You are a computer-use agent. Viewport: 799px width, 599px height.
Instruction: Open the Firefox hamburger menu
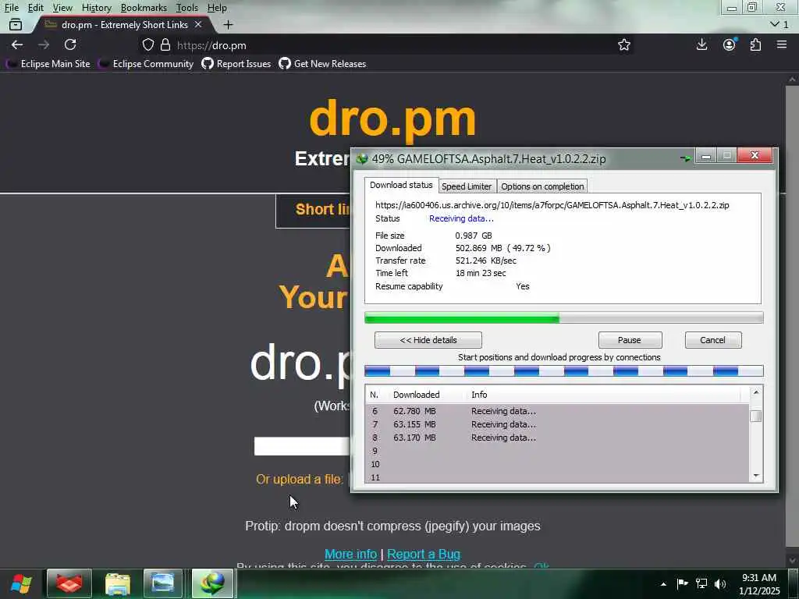pyautogui.click(x=782, y=44)
